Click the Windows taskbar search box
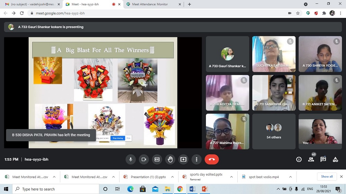 tap(55, 189)
